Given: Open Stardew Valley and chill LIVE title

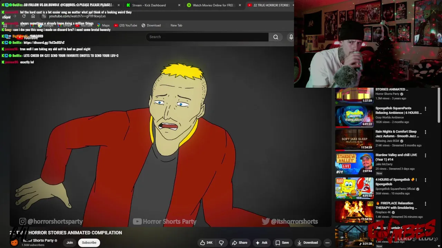Looking at the screenshot, I should click(396, 157).
